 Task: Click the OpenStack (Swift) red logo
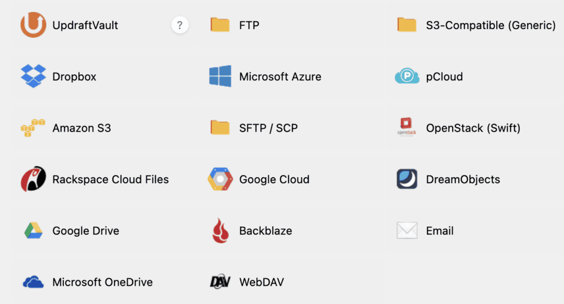coord(406,127)
